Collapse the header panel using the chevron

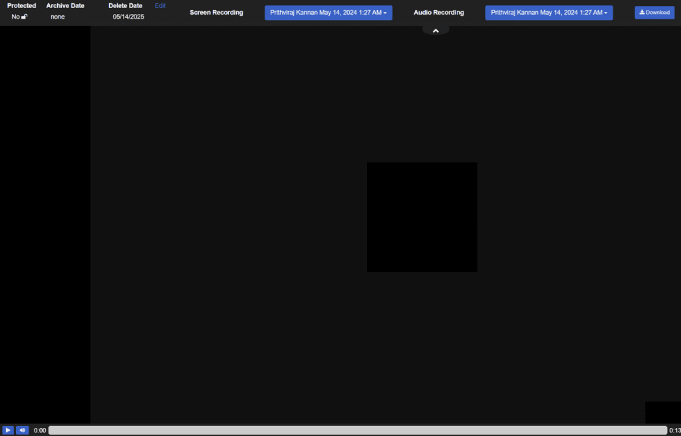click(x=436, y=29)
